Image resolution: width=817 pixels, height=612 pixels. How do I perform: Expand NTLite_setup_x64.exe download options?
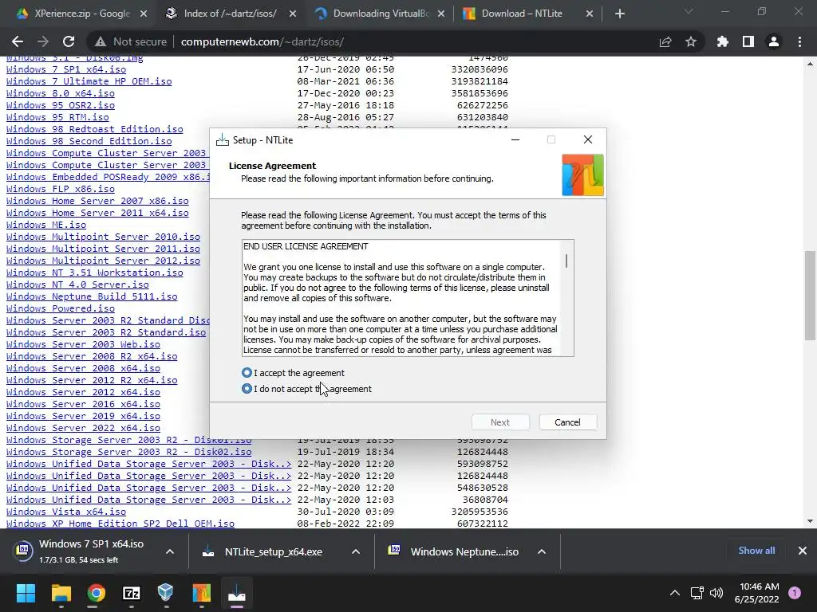[356, 551]
